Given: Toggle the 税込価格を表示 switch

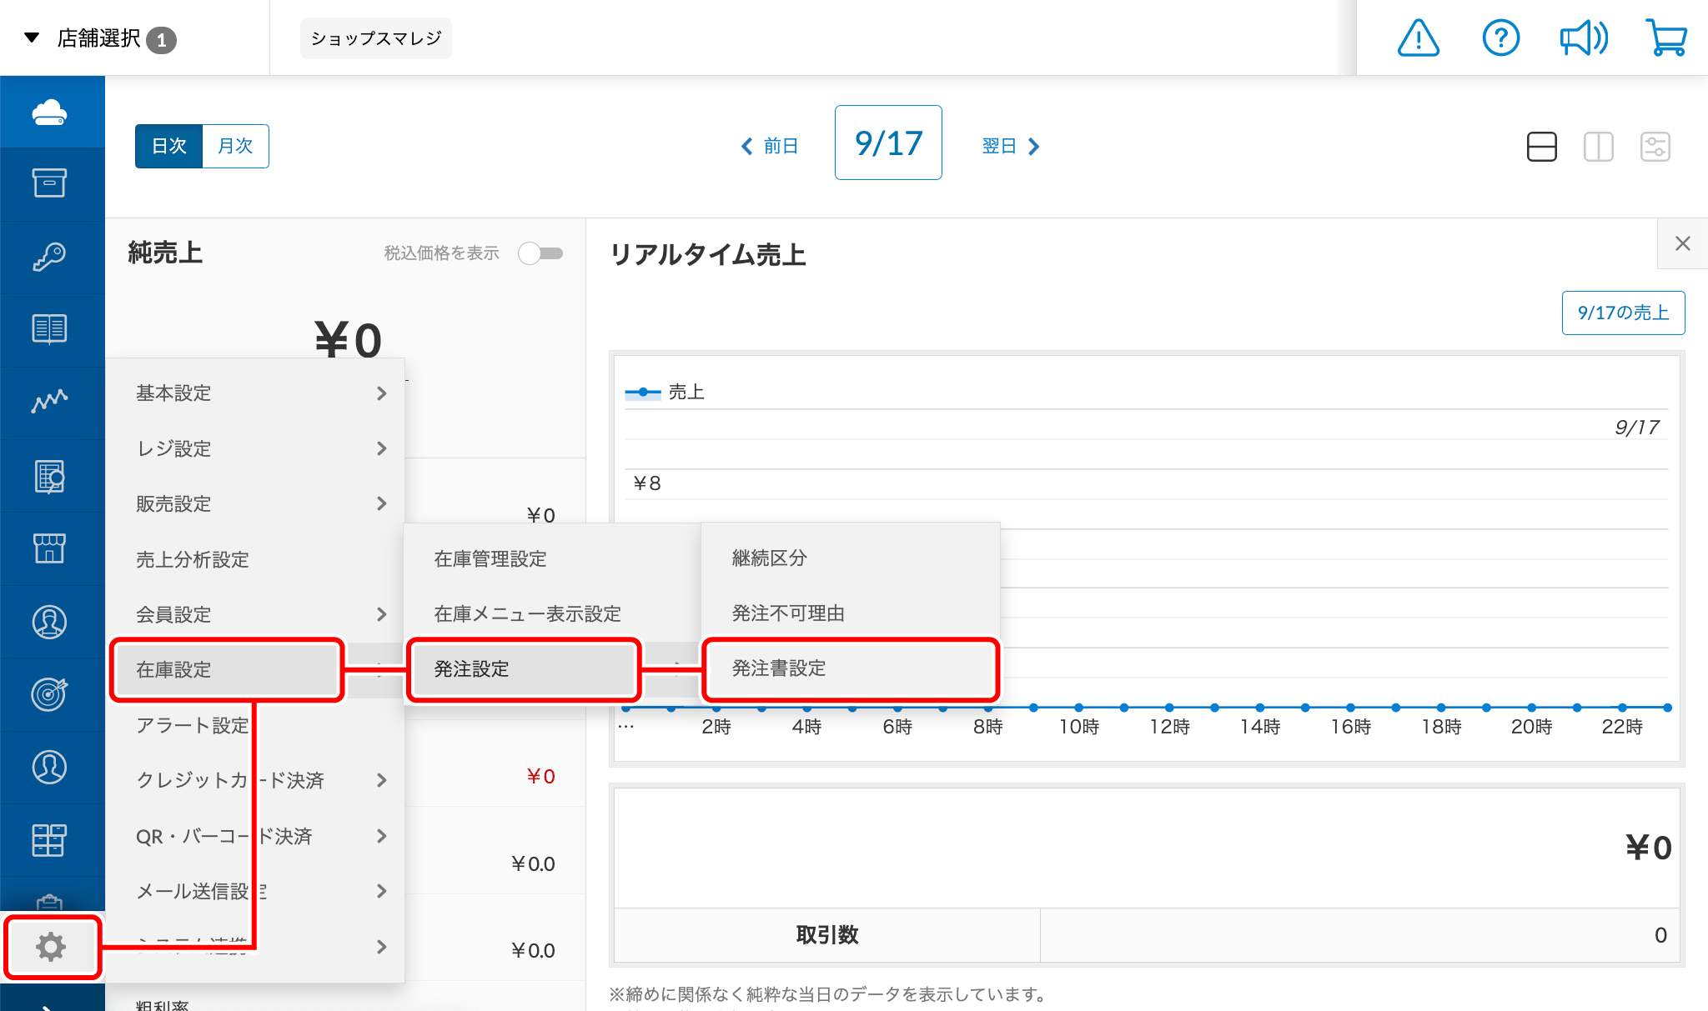Looking at the screenshot, I should tap(540, 253).
